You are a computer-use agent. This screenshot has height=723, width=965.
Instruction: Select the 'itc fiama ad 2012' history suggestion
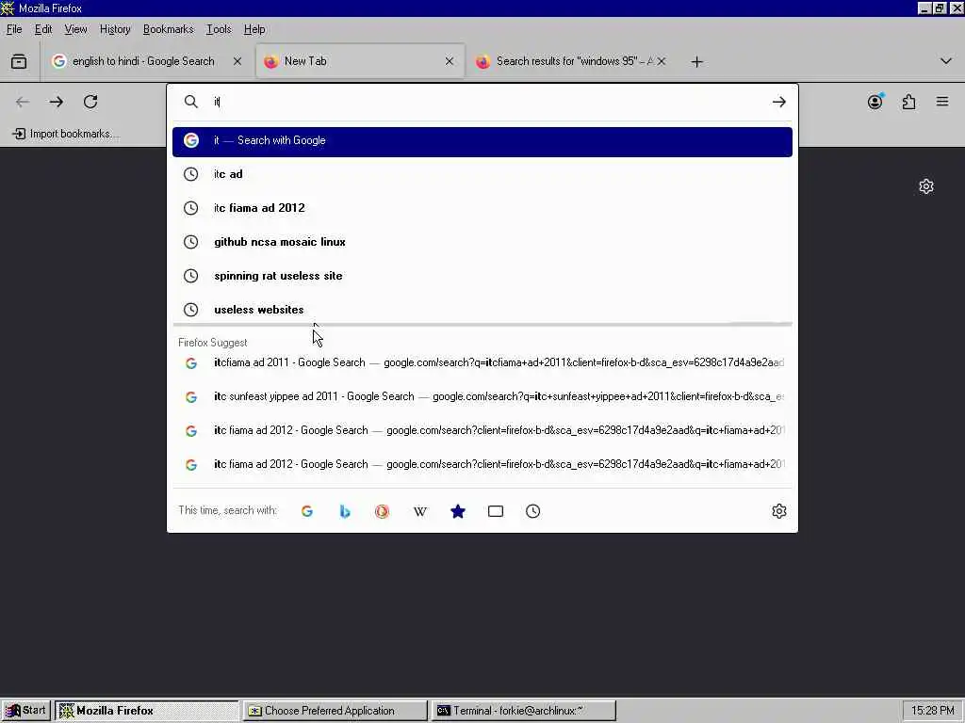[482, 208]
